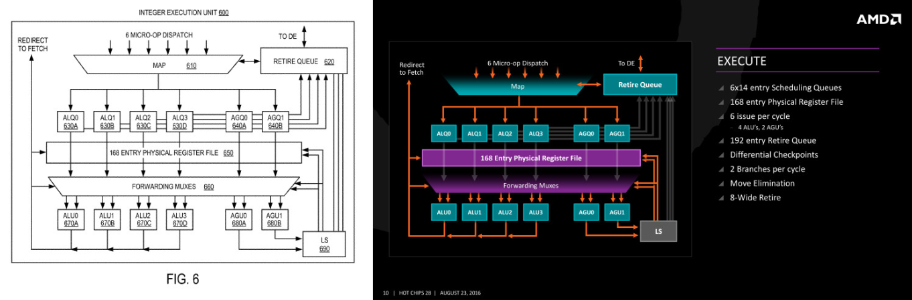This screenshot has height=300, width=912.
Task: Click the RETIRE QUEUE 620 box in the patent figure
Action: pos(303,61)
